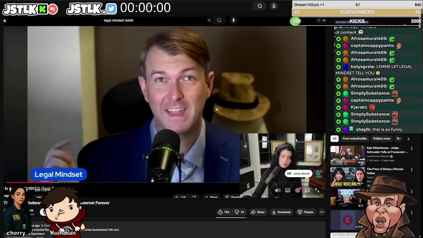Screen dimensions: 423x238
Task: Click the 'Legal Mindset' name badge on video
Action: (x=58, y=175)
